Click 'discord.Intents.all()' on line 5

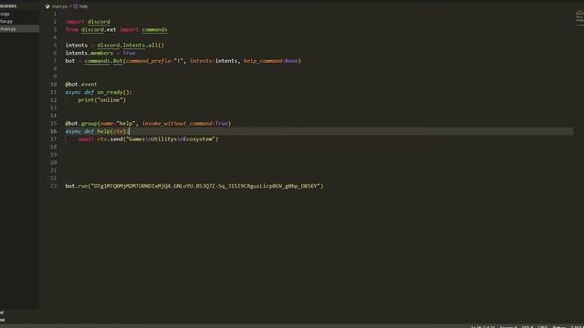130,46
